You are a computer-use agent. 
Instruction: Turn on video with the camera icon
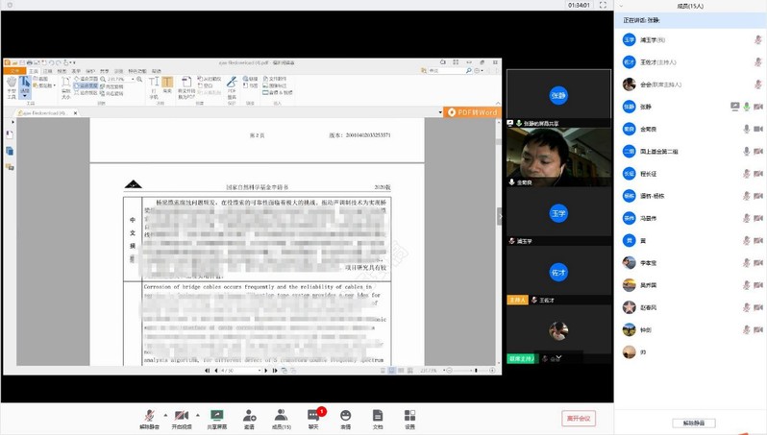[x=181, y=416]
